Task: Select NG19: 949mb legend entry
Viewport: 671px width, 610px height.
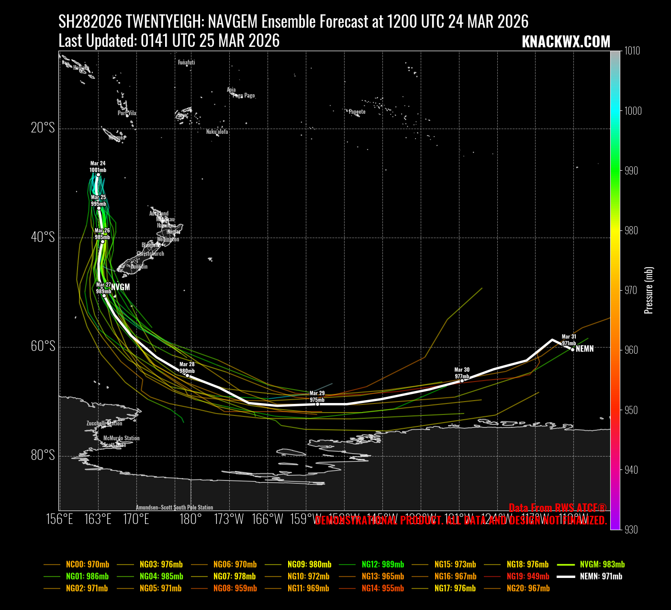Action: click(x=528, y=577)
